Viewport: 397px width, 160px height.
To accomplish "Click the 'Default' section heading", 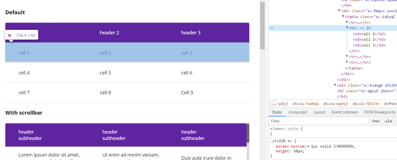I will click(x=15, y=12).
